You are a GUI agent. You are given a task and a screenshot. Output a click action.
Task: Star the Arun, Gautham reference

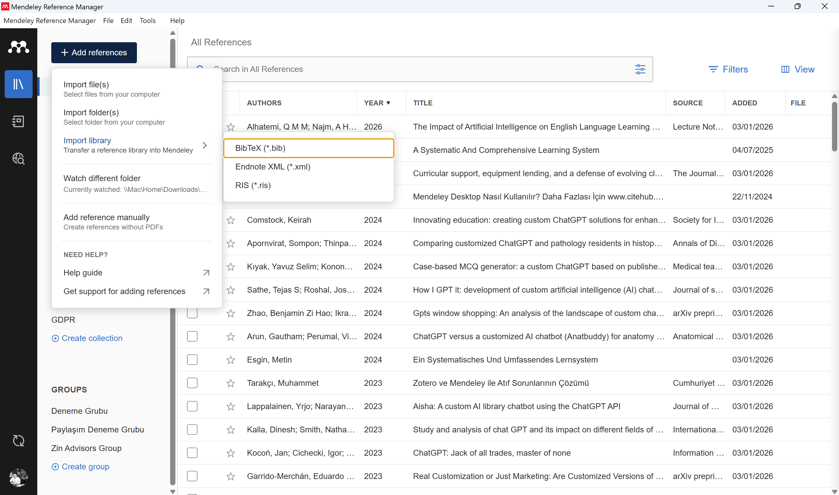coord(231,337)
